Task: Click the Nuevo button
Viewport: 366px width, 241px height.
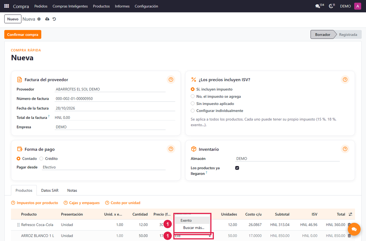Action: click(x=13, y=19)
